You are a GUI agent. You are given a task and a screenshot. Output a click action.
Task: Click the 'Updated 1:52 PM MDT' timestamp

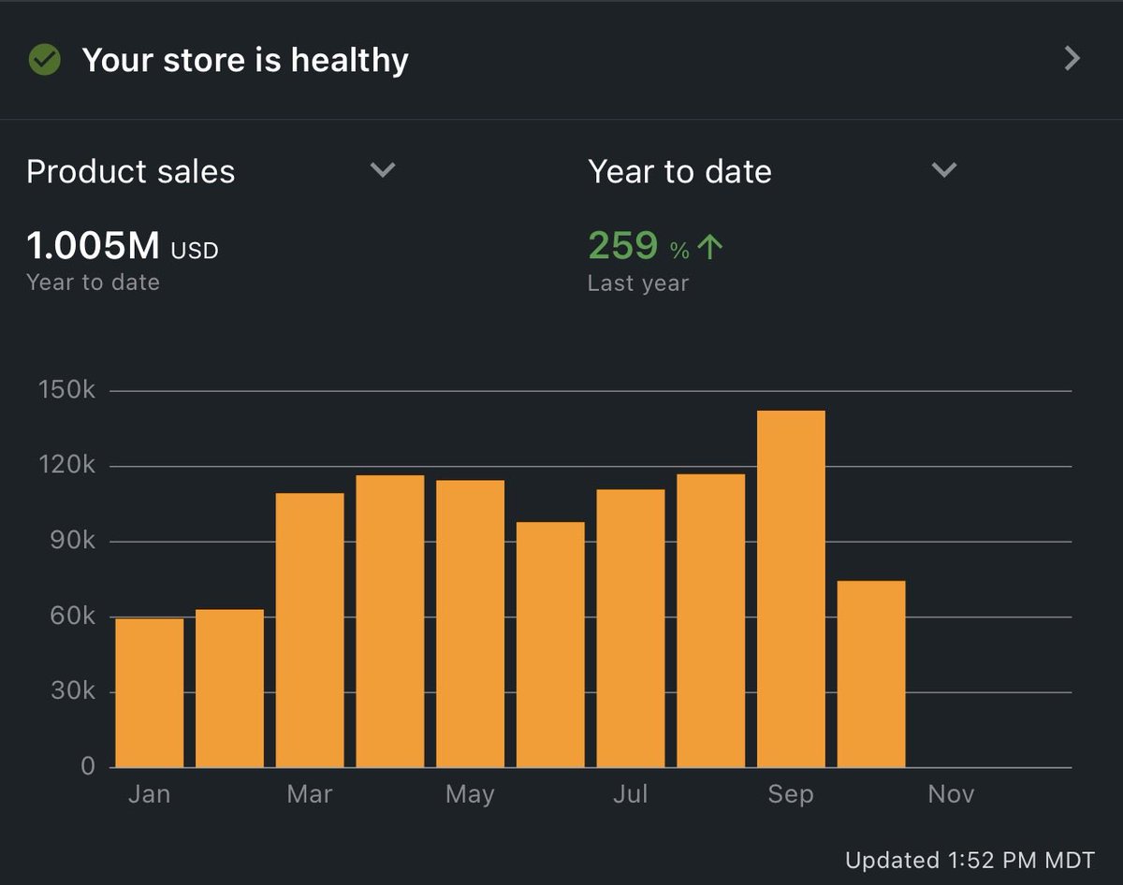[970, 860]
